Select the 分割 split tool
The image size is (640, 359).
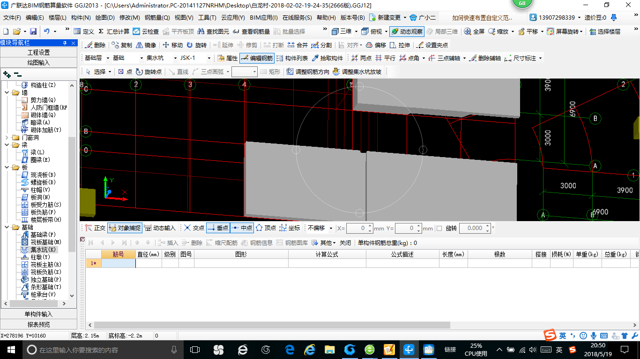coord(321,45)
